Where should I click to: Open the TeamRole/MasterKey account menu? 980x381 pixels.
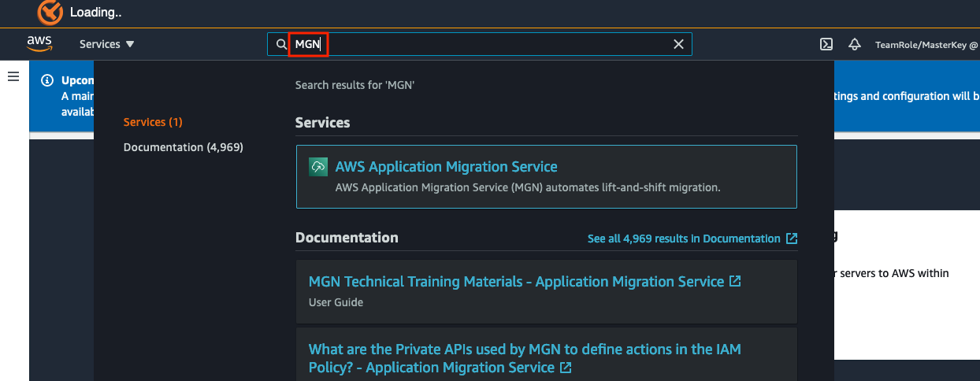click(926, 45)
